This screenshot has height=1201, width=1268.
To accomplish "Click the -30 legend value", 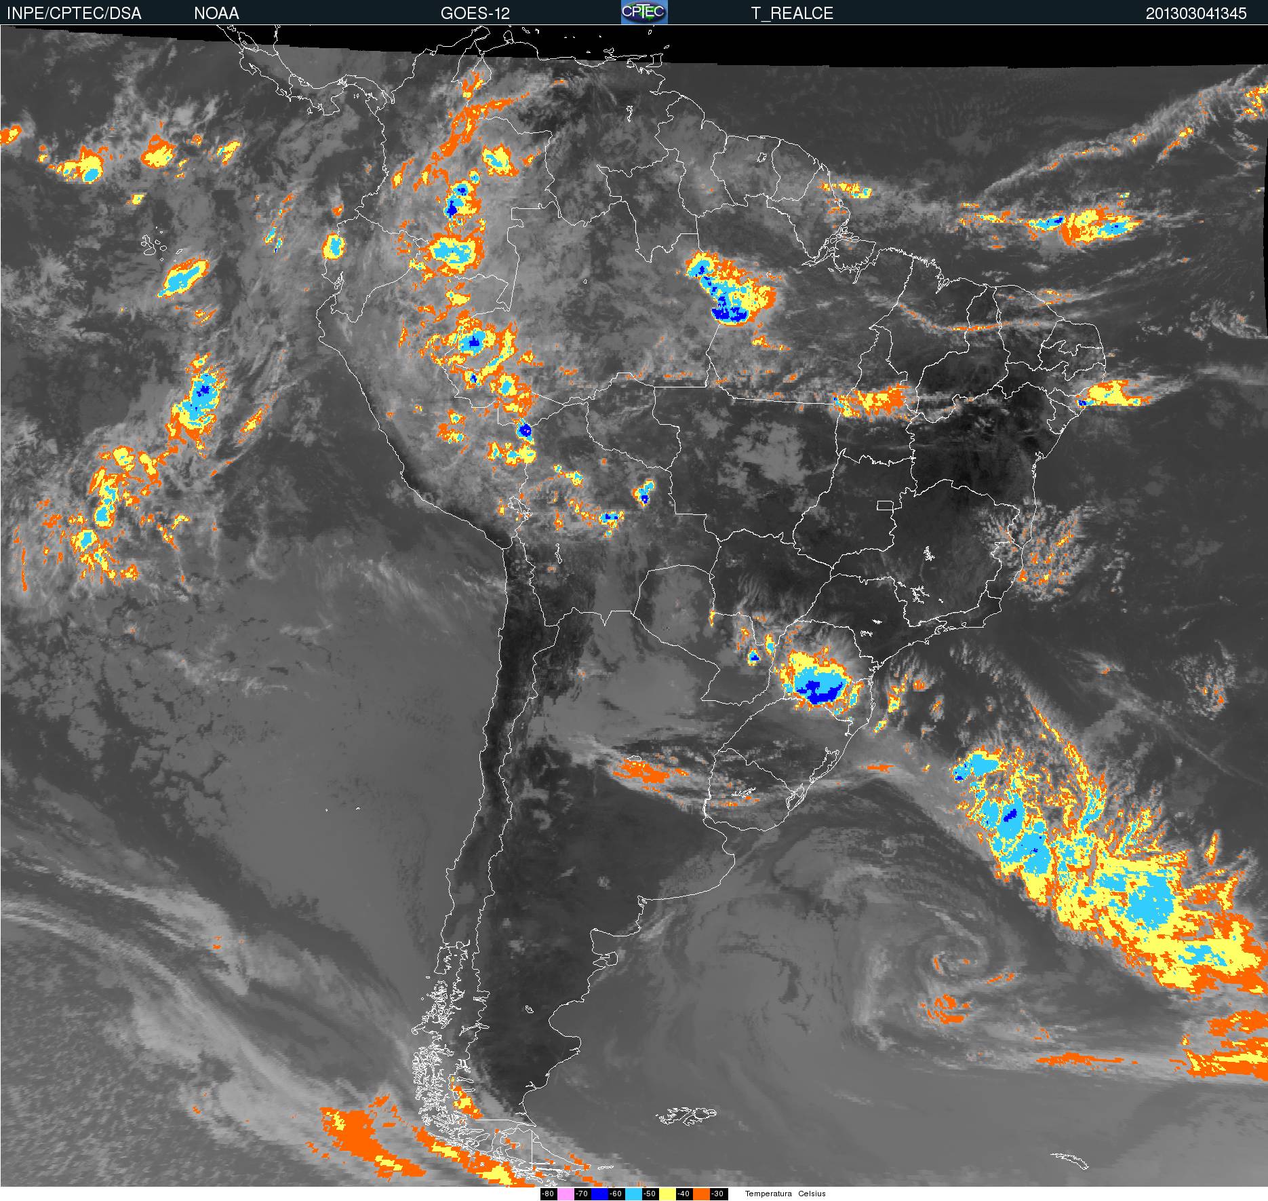I will click(719, 1194).
